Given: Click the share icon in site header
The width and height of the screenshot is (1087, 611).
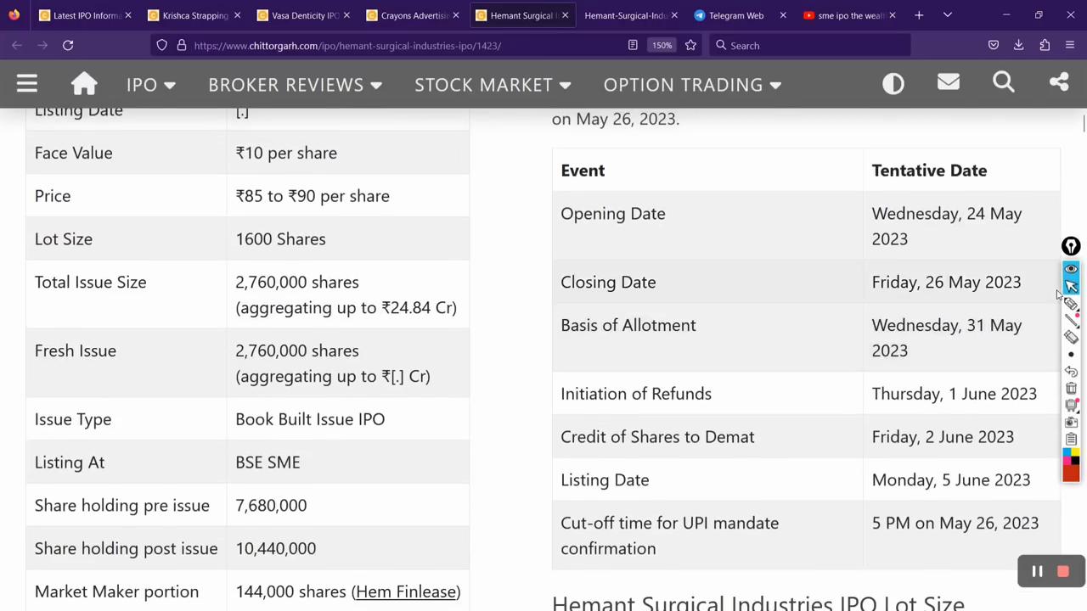Looking at the screenshot, I should tap(1059, 82).
